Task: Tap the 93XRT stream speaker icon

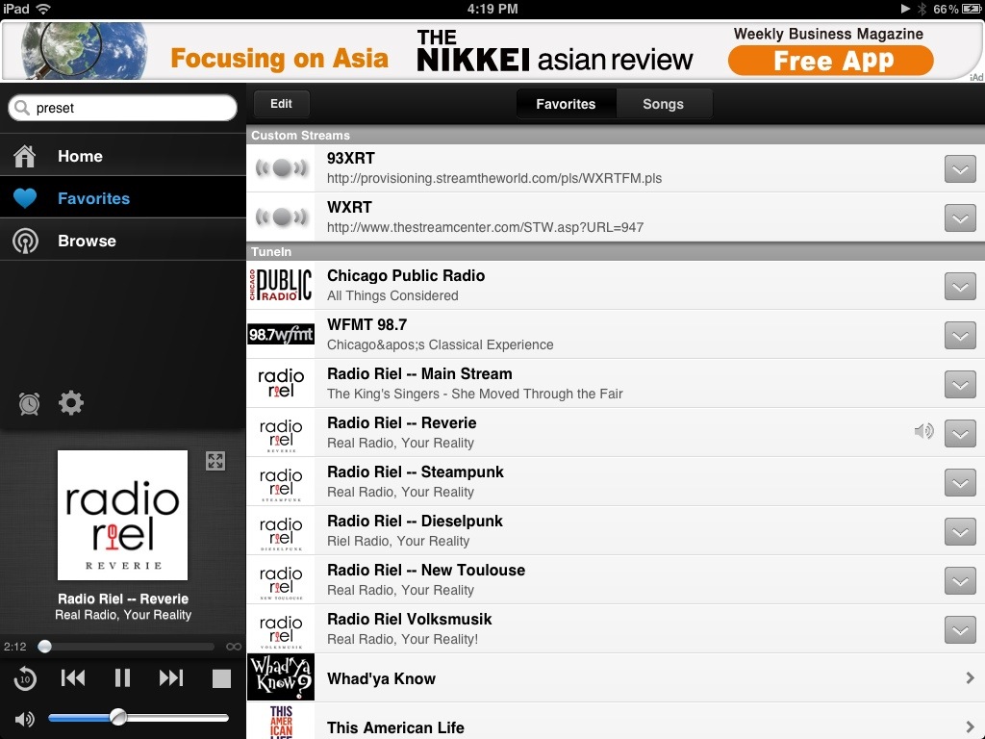Action: [x=280, y=168]
